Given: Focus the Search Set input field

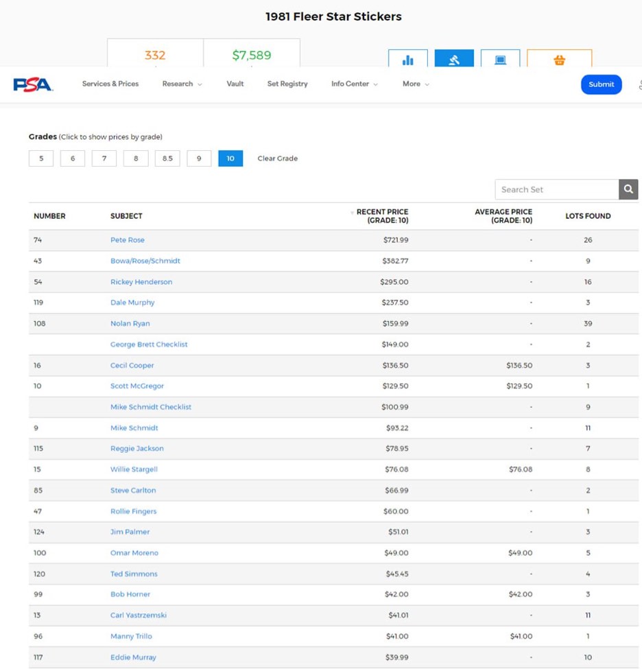Looking at the screenshot, I should click(x=557, y=189).
